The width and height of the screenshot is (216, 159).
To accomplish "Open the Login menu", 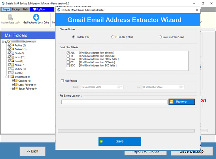I will (x=6, y=9).
